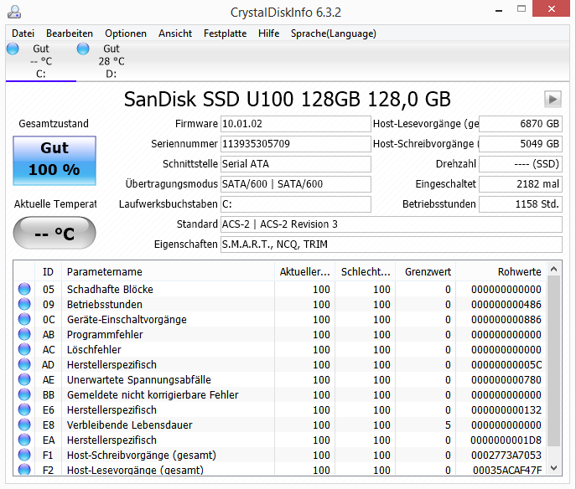
Task: Click status orb for Verbleibende Lebensdauer row
Action: 24,425
